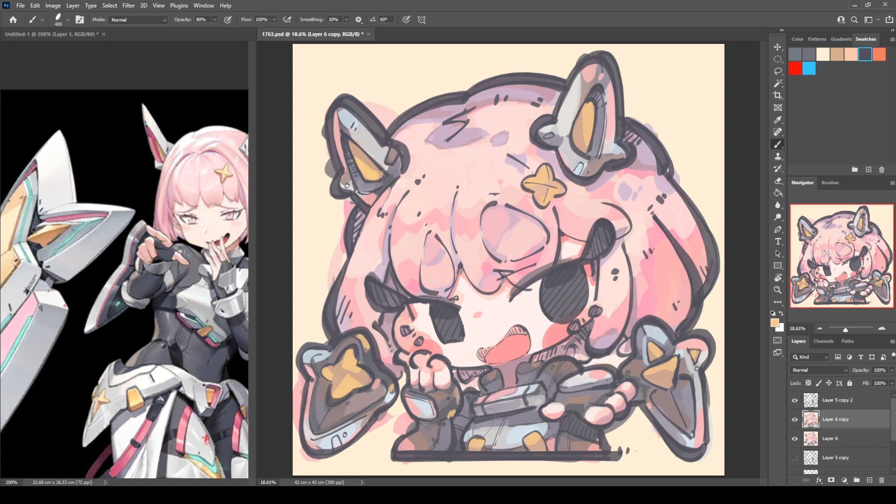Image resolution: width=896 pixels, height=504 pixels.
Task: Toggle airbrush build-up effects
Action: tap(287, 20)
